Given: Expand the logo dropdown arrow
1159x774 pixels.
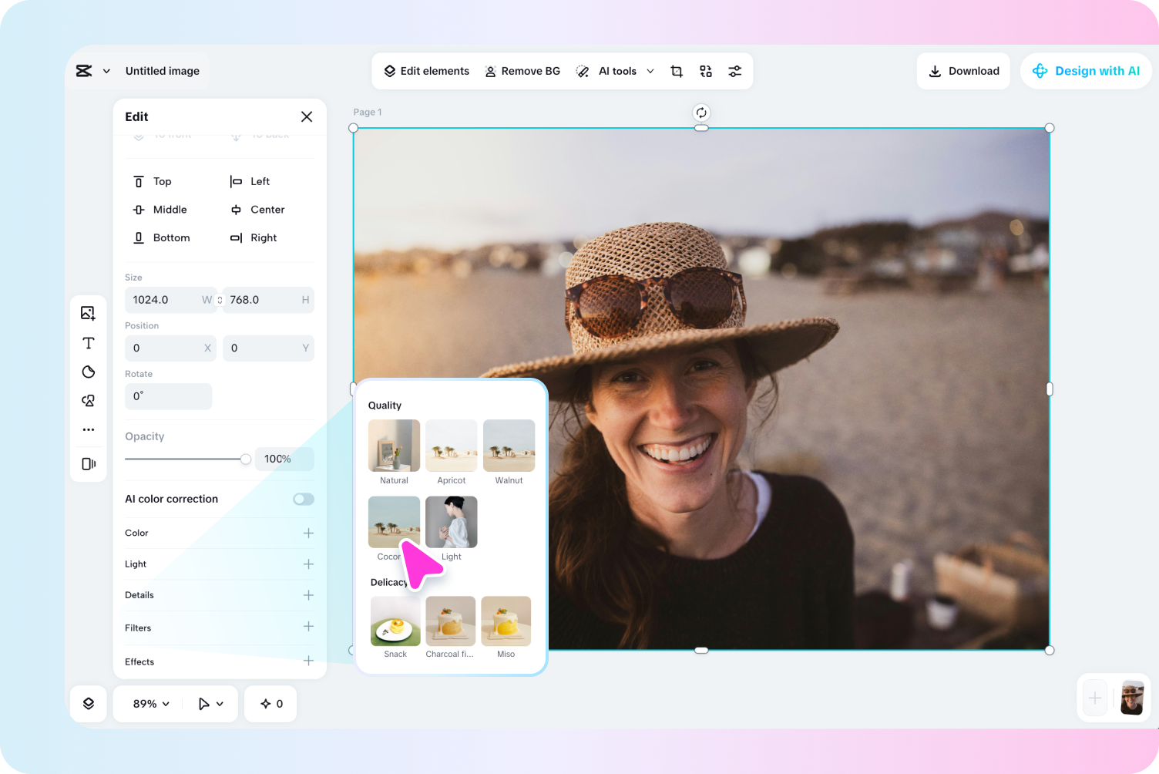Looking at the screenshot, I should [106, 71].
